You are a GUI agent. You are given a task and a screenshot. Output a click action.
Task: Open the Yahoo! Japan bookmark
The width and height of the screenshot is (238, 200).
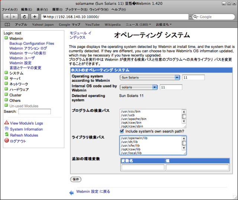coord(43,25)
